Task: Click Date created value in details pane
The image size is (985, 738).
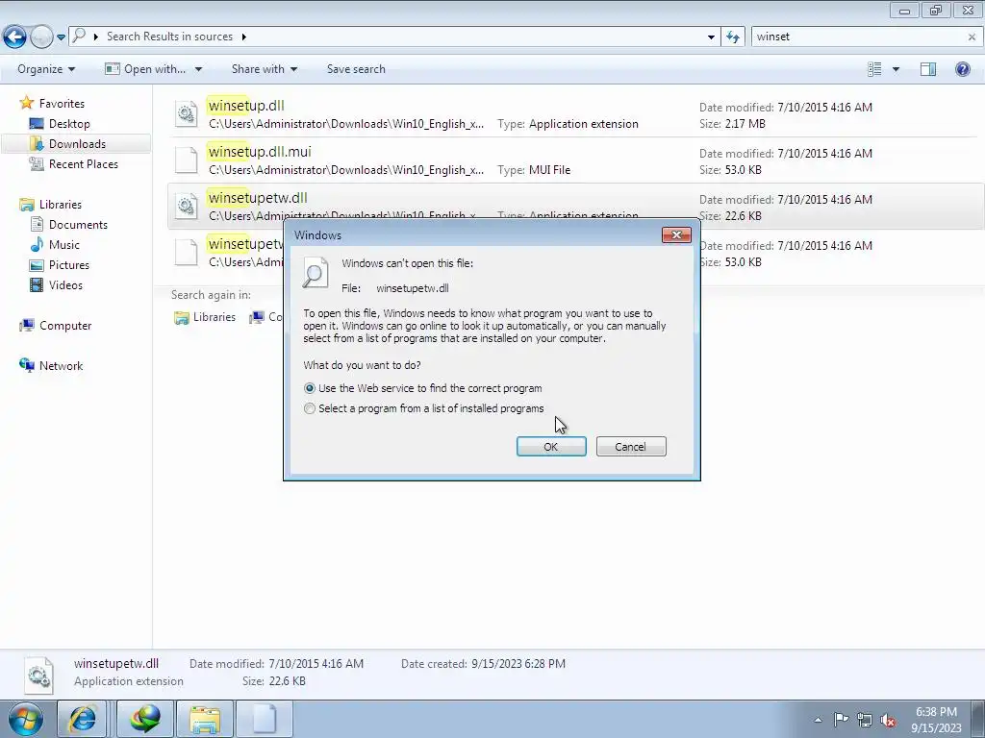Action: point(518,663)
